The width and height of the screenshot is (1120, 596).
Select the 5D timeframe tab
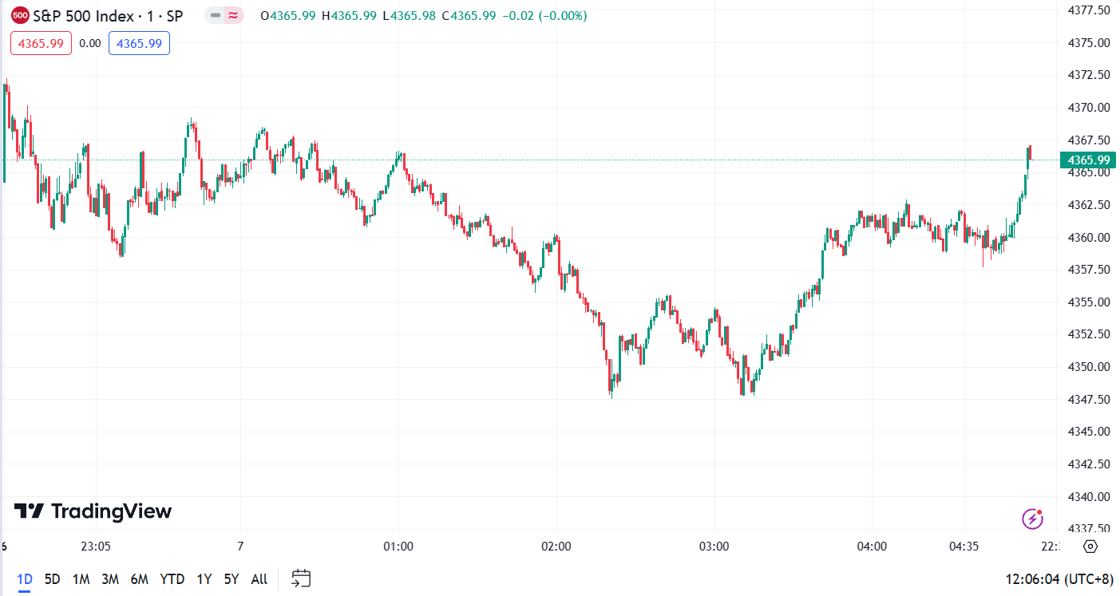(x=52, y=579)
